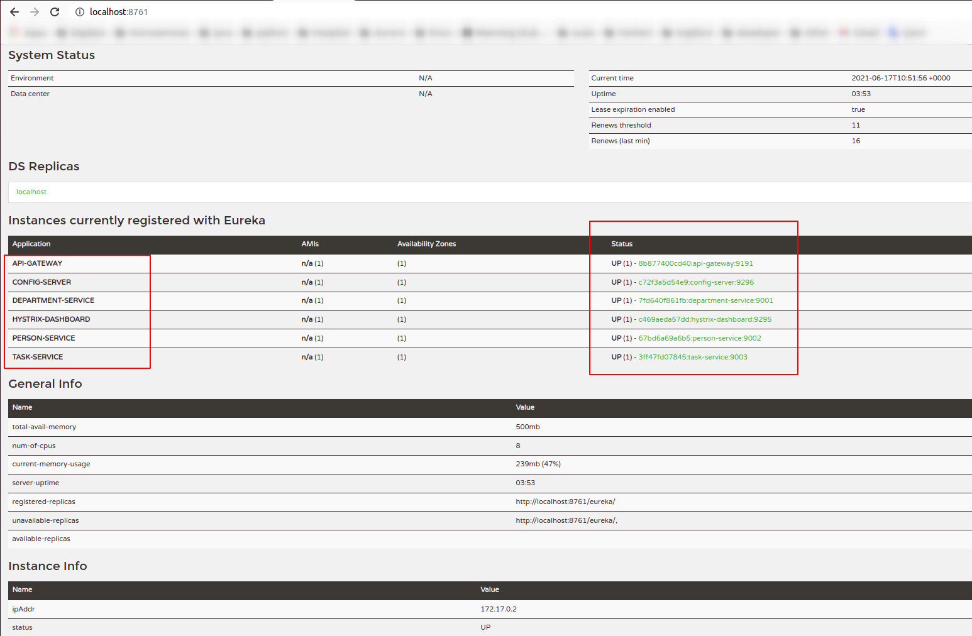Open the localhost link under DS Replicas
The image size is (972, 636).
pyautogui.click(x=31, y=192)
